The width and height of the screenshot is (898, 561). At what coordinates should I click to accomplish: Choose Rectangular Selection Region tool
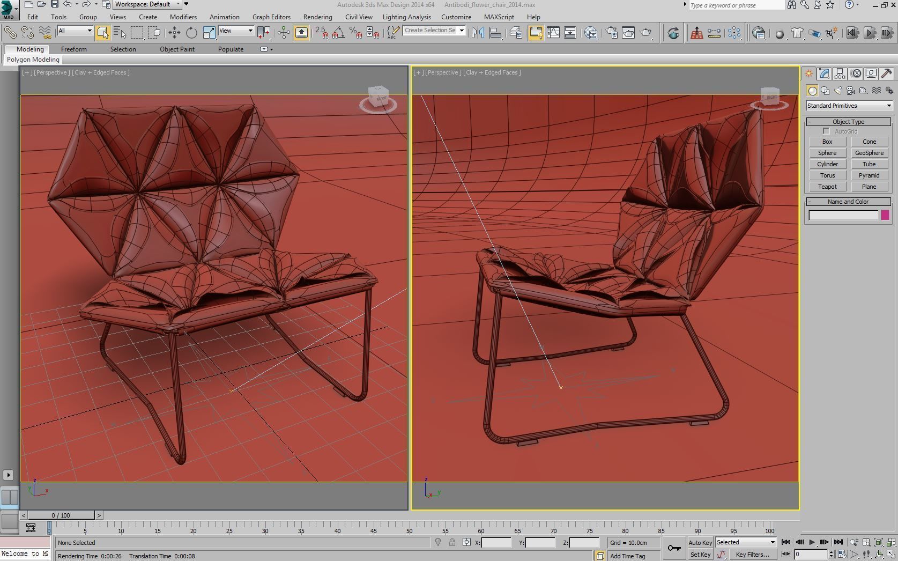point(137,33)
